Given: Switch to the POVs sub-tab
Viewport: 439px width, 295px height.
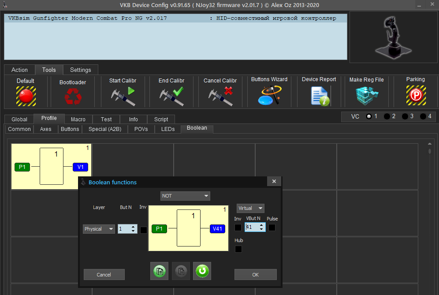Looking at the screenshot, I should (x=141, y=129).
